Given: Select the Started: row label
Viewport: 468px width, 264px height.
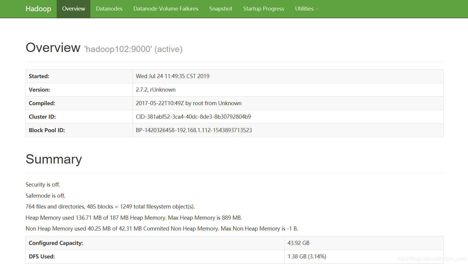Looking at the screenshot, I should [x=39, y=76].
